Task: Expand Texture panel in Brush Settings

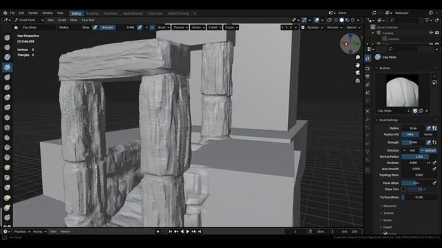Action: (x=388, y=213)
